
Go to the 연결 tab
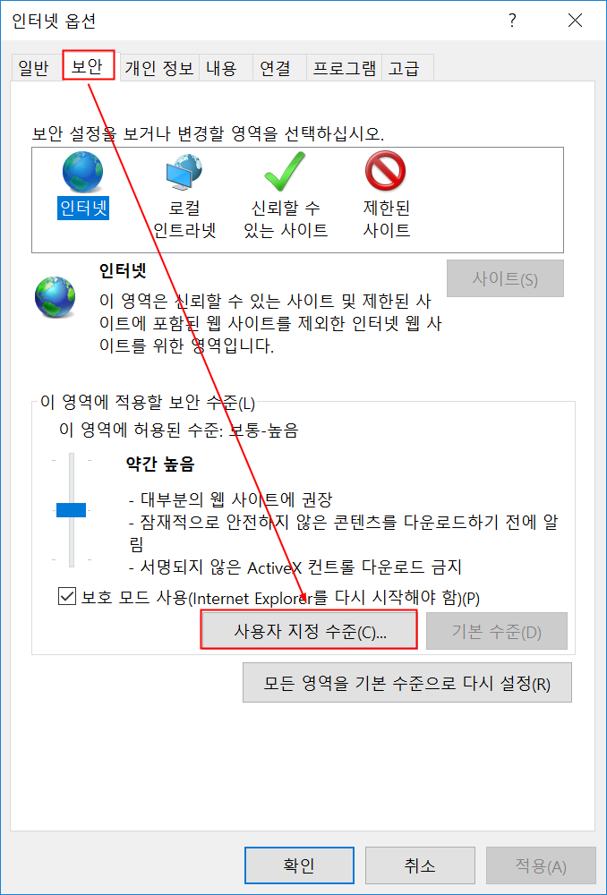coord(275,69)
